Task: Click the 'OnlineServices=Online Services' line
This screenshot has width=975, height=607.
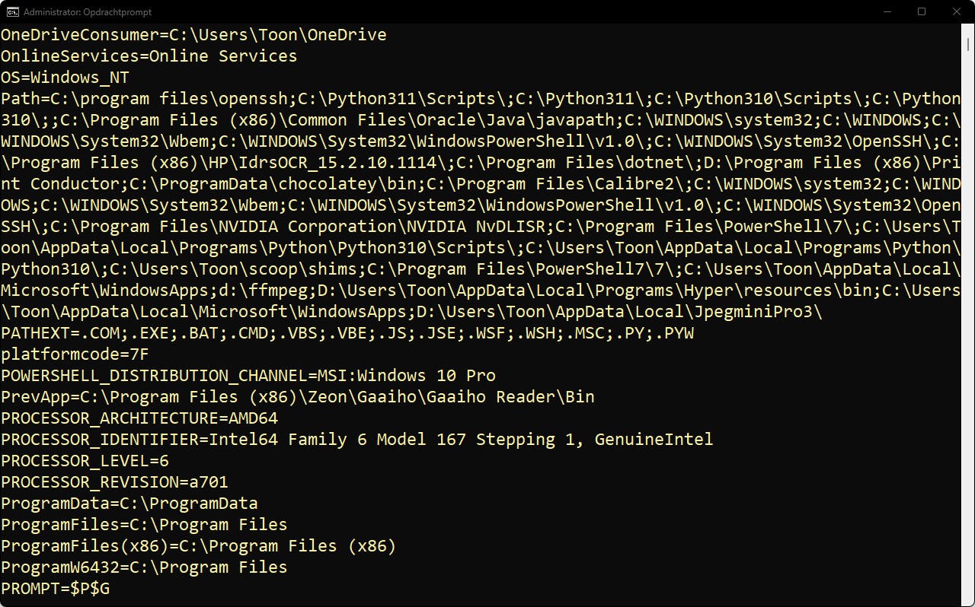Action: coord(149,56)
